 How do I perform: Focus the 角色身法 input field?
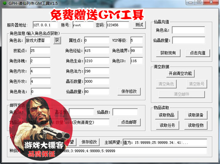(41, 92)
